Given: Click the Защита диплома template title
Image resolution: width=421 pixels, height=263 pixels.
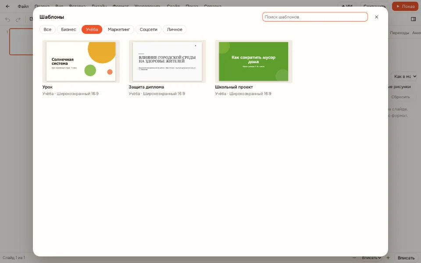Looking at the screenshot, I should pyautogui.click(x=146, y=87).
